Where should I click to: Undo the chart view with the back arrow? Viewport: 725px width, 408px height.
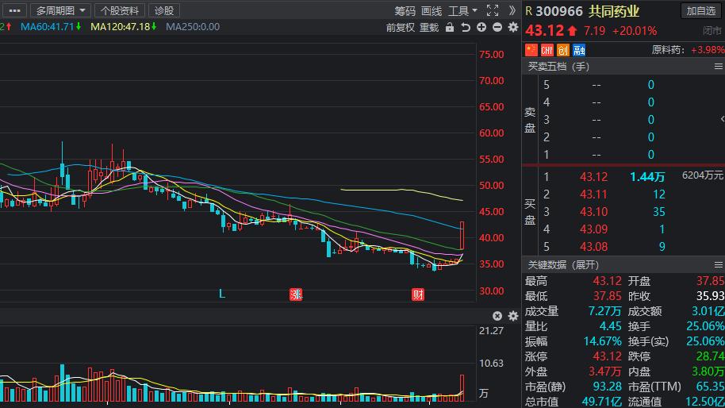point(466,27)
